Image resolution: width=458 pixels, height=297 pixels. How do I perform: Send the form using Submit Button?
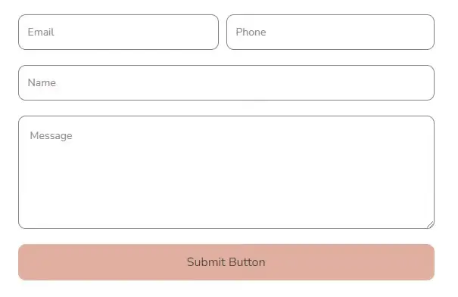pyautogui.click(x=226, y=262)
